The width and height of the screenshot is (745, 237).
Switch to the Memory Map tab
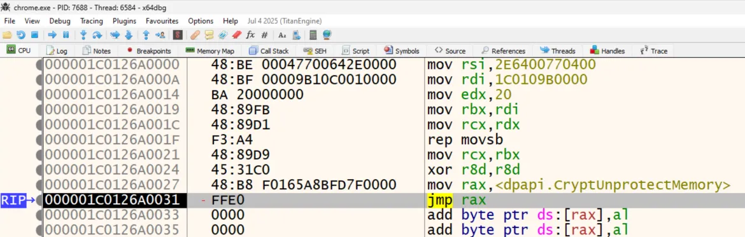pos(210,51)
